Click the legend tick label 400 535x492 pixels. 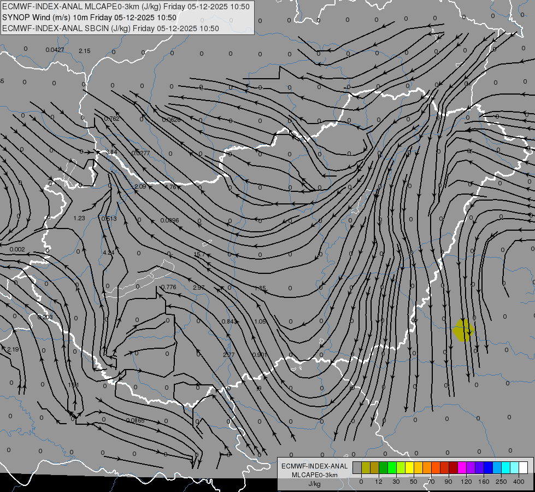[519, 482]
